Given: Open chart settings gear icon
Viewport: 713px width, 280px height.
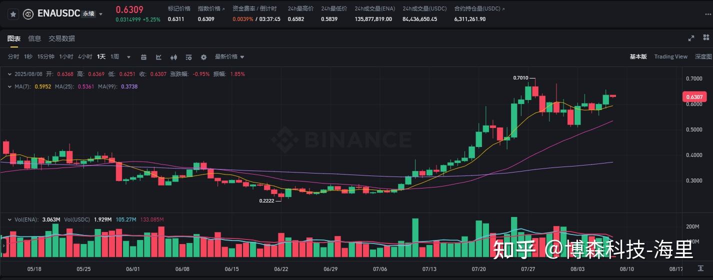Looking at the screenshot, I should (x=203, y=57).
